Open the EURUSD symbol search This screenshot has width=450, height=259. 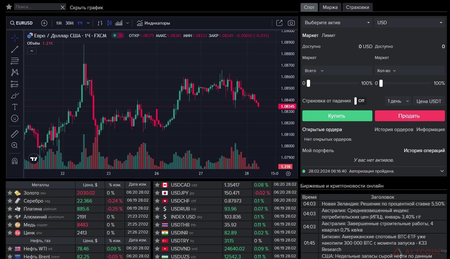pyautogui.click(x=21, y=23)
